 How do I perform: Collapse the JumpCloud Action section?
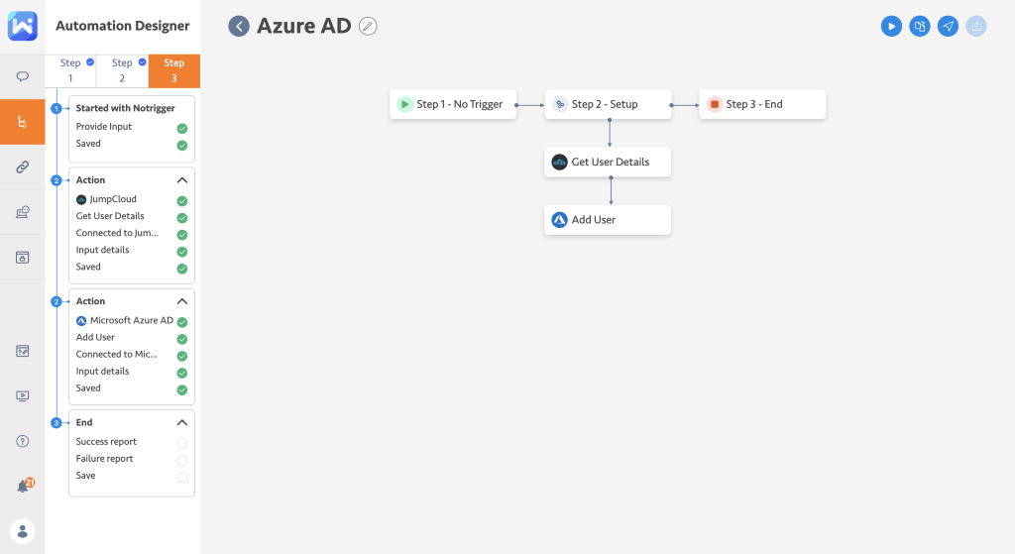coord(182,180)
